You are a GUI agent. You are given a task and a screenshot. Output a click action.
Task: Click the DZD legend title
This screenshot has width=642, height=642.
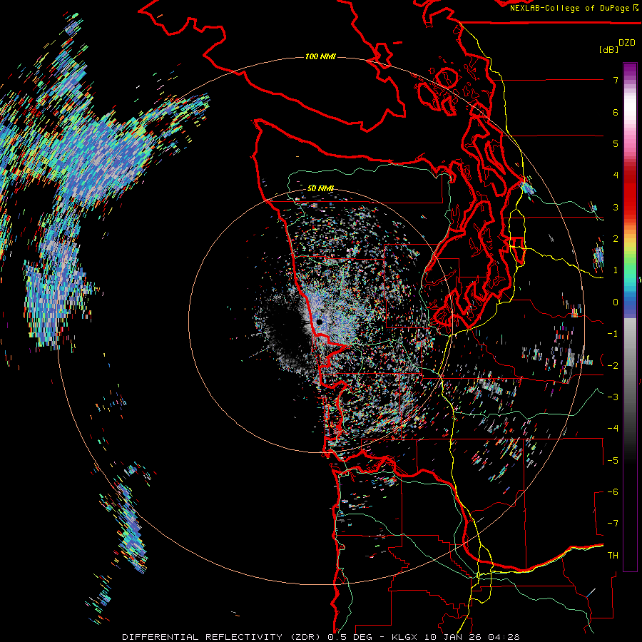[627, 43]
